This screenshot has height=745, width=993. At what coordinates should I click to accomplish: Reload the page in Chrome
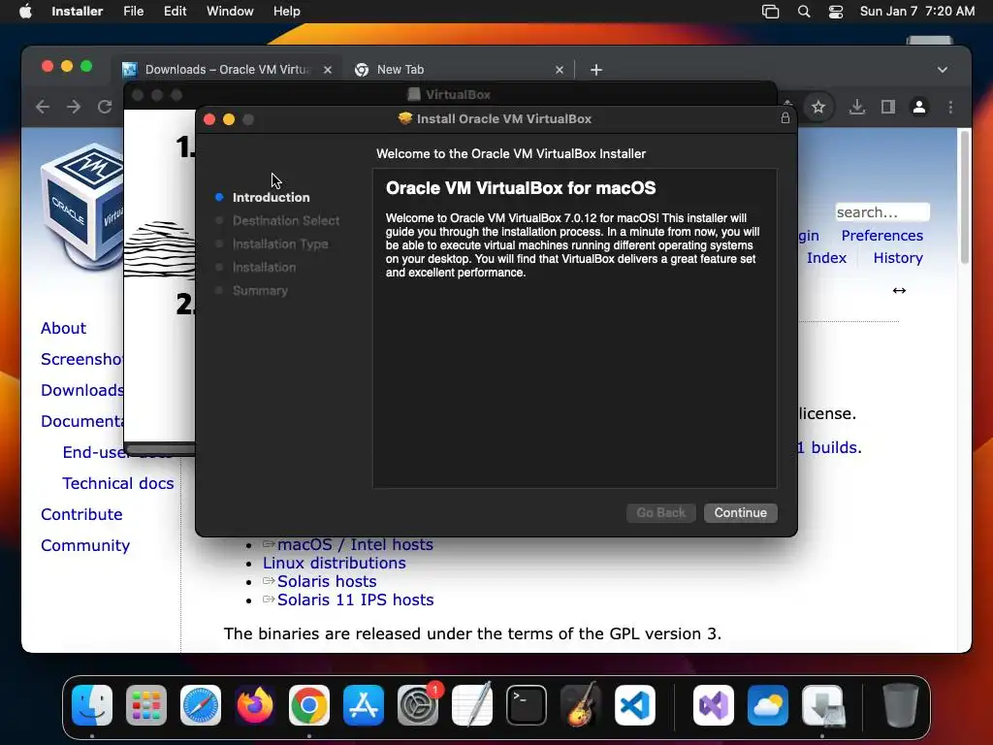(x=105, y=107)
